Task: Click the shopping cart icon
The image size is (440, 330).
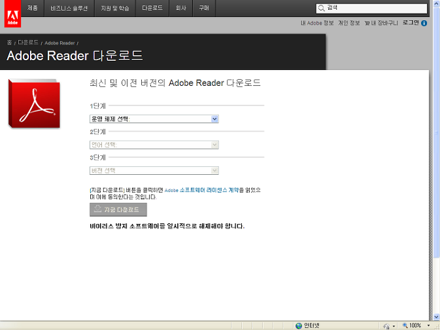Action: point(367,23)
